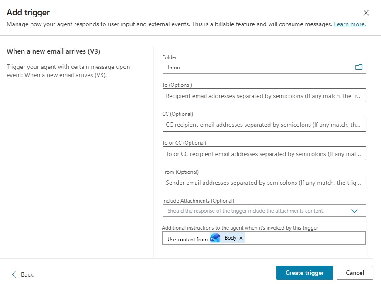Focus the To recipient addresses field
Image resolution: width=381 pixels, height=284 pixels.
(x=264, y=96)
